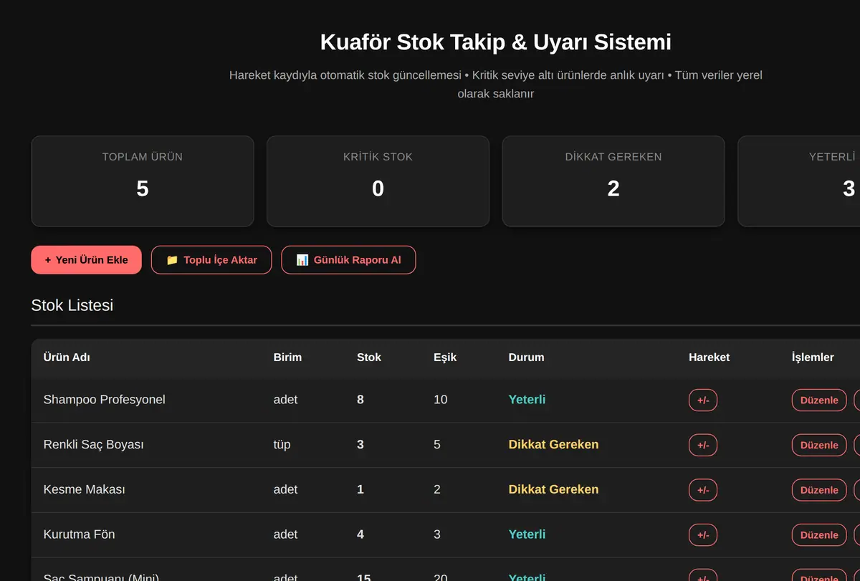Select the Kritik Stok summary card

[378, 181]
